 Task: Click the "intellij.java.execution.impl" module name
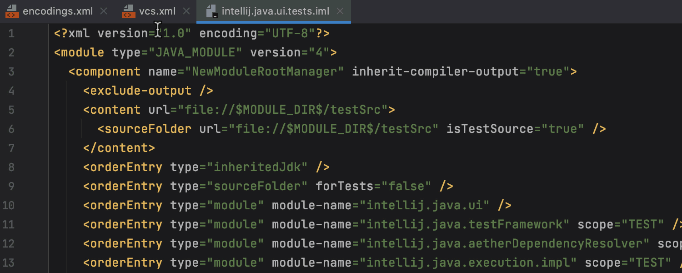point(468,263)
